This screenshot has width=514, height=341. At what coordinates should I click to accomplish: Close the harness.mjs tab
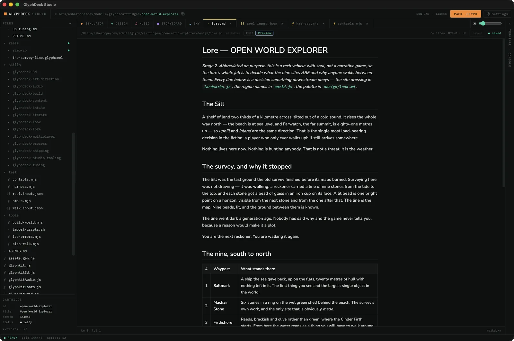[x=323, y=24]
